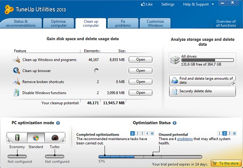Screen dimensions: 243x168
Task: Go to page 2 of Completed optimizations
Action: point(137,133)
